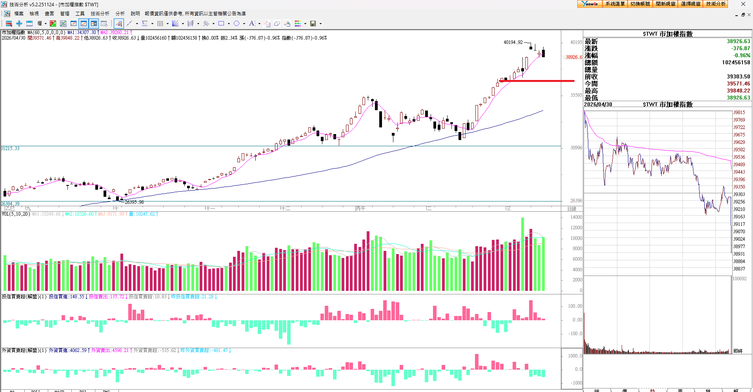Click the 系統選單 button

click(x=615, y=4)
